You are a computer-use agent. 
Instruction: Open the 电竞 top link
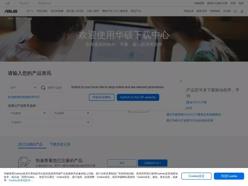[x=241, y=3]
